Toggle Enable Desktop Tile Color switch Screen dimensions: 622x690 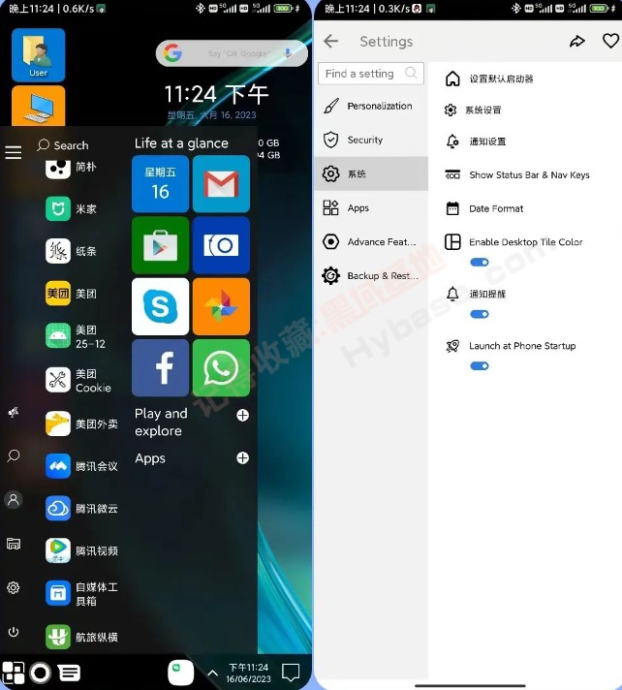480,263
